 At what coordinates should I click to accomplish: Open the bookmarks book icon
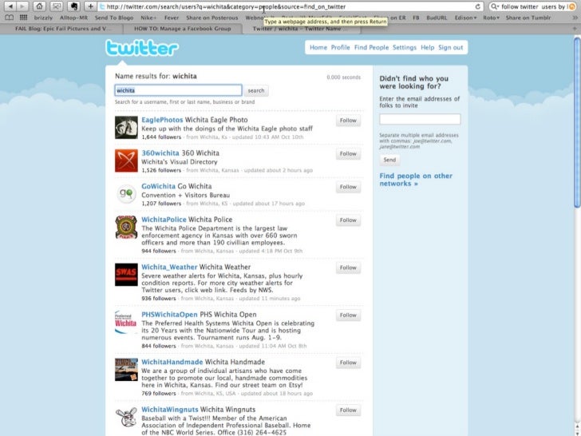(10, 18)
